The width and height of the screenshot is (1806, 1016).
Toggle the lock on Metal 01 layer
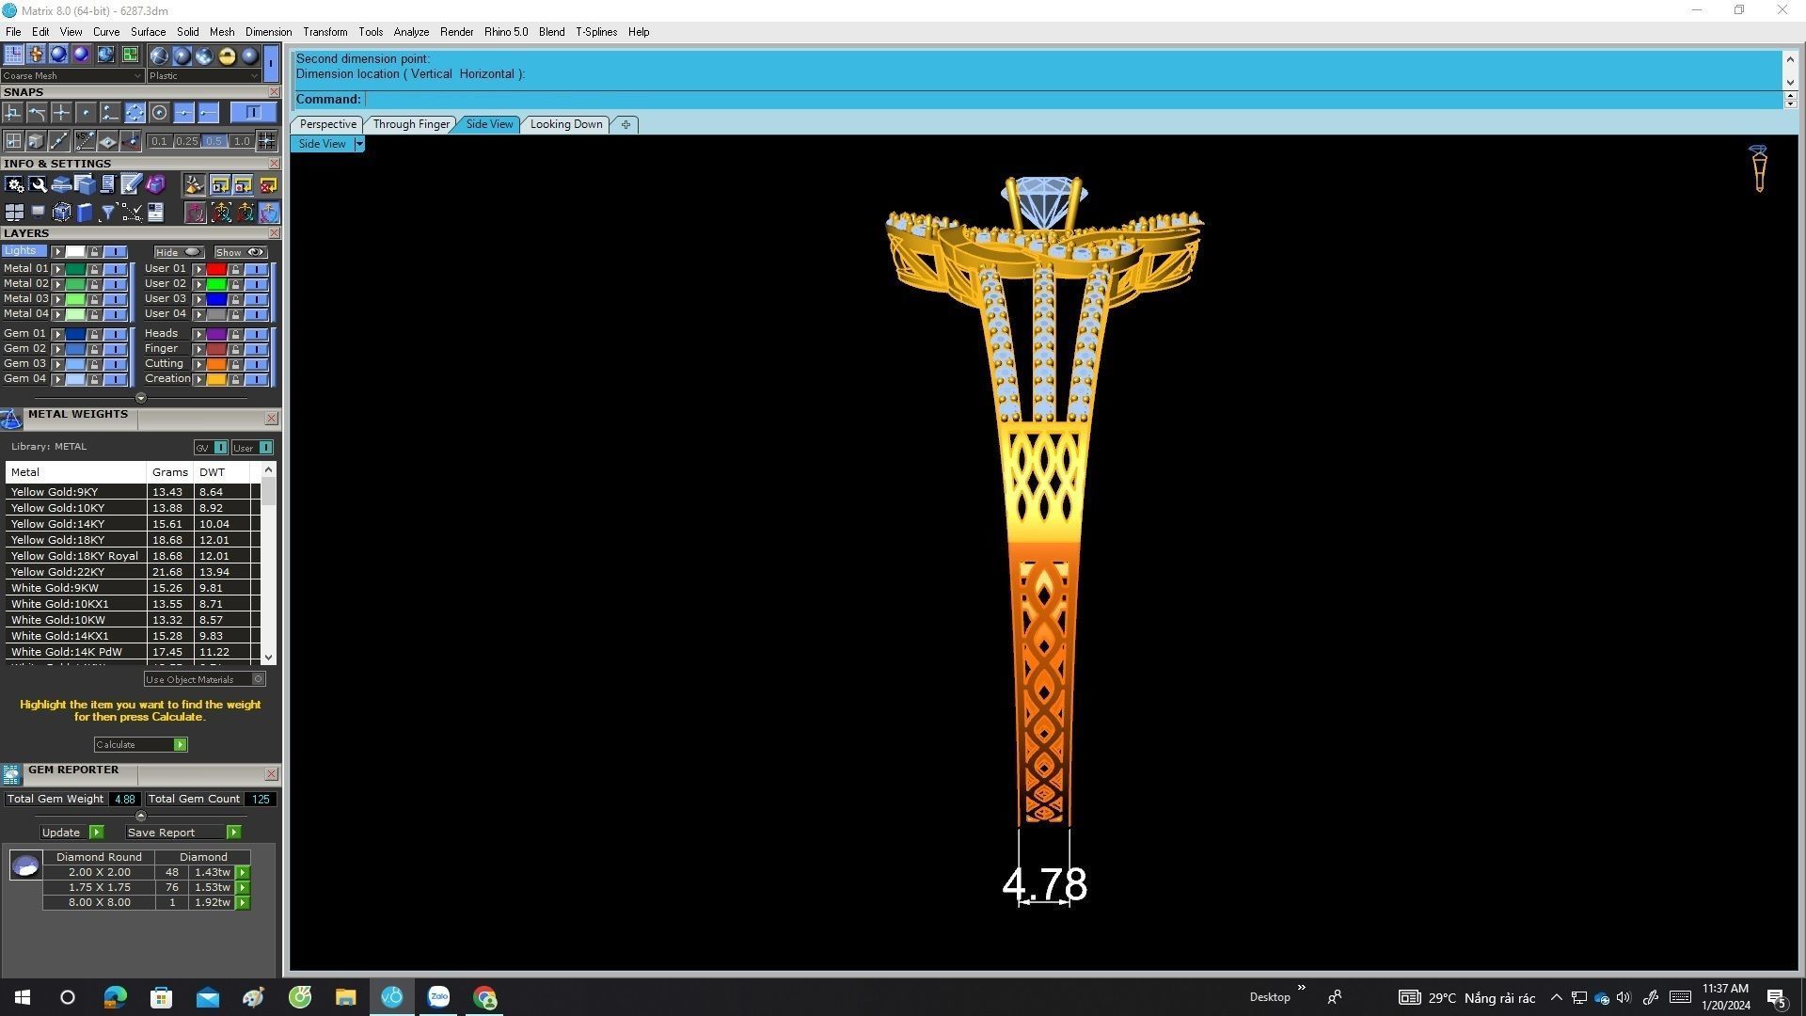[x=94, y=269]
